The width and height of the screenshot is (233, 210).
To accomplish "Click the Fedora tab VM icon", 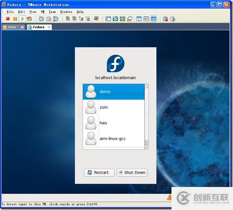I will (30, 27).
